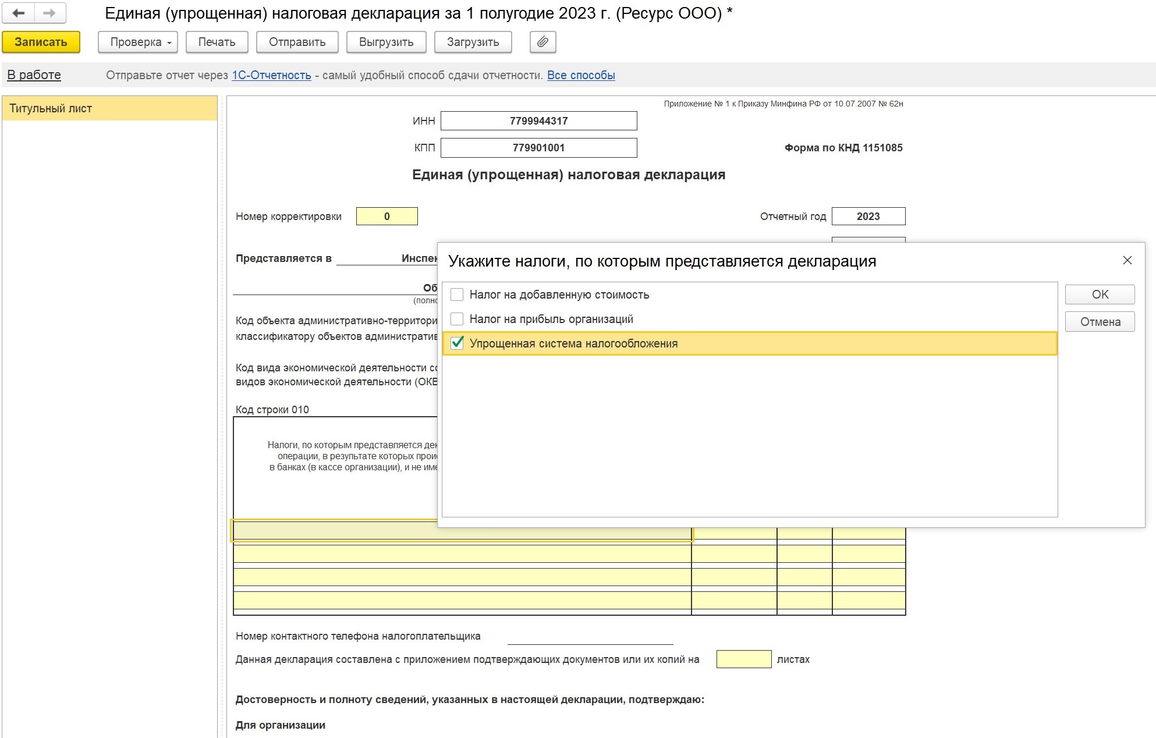Click the Представляется в label

click(x=283, y=258)
